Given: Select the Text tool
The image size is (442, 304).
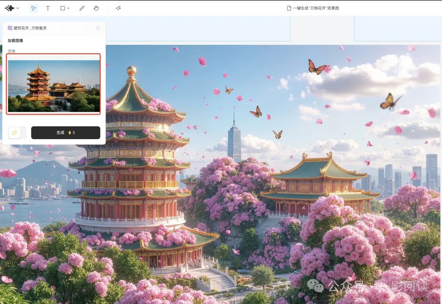Looking at the screenshot, I should (47, 8).
